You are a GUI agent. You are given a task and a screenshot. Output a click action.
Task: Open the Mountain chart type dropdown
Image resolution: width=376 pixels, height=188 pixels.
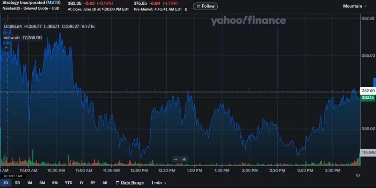click(355, 6)
